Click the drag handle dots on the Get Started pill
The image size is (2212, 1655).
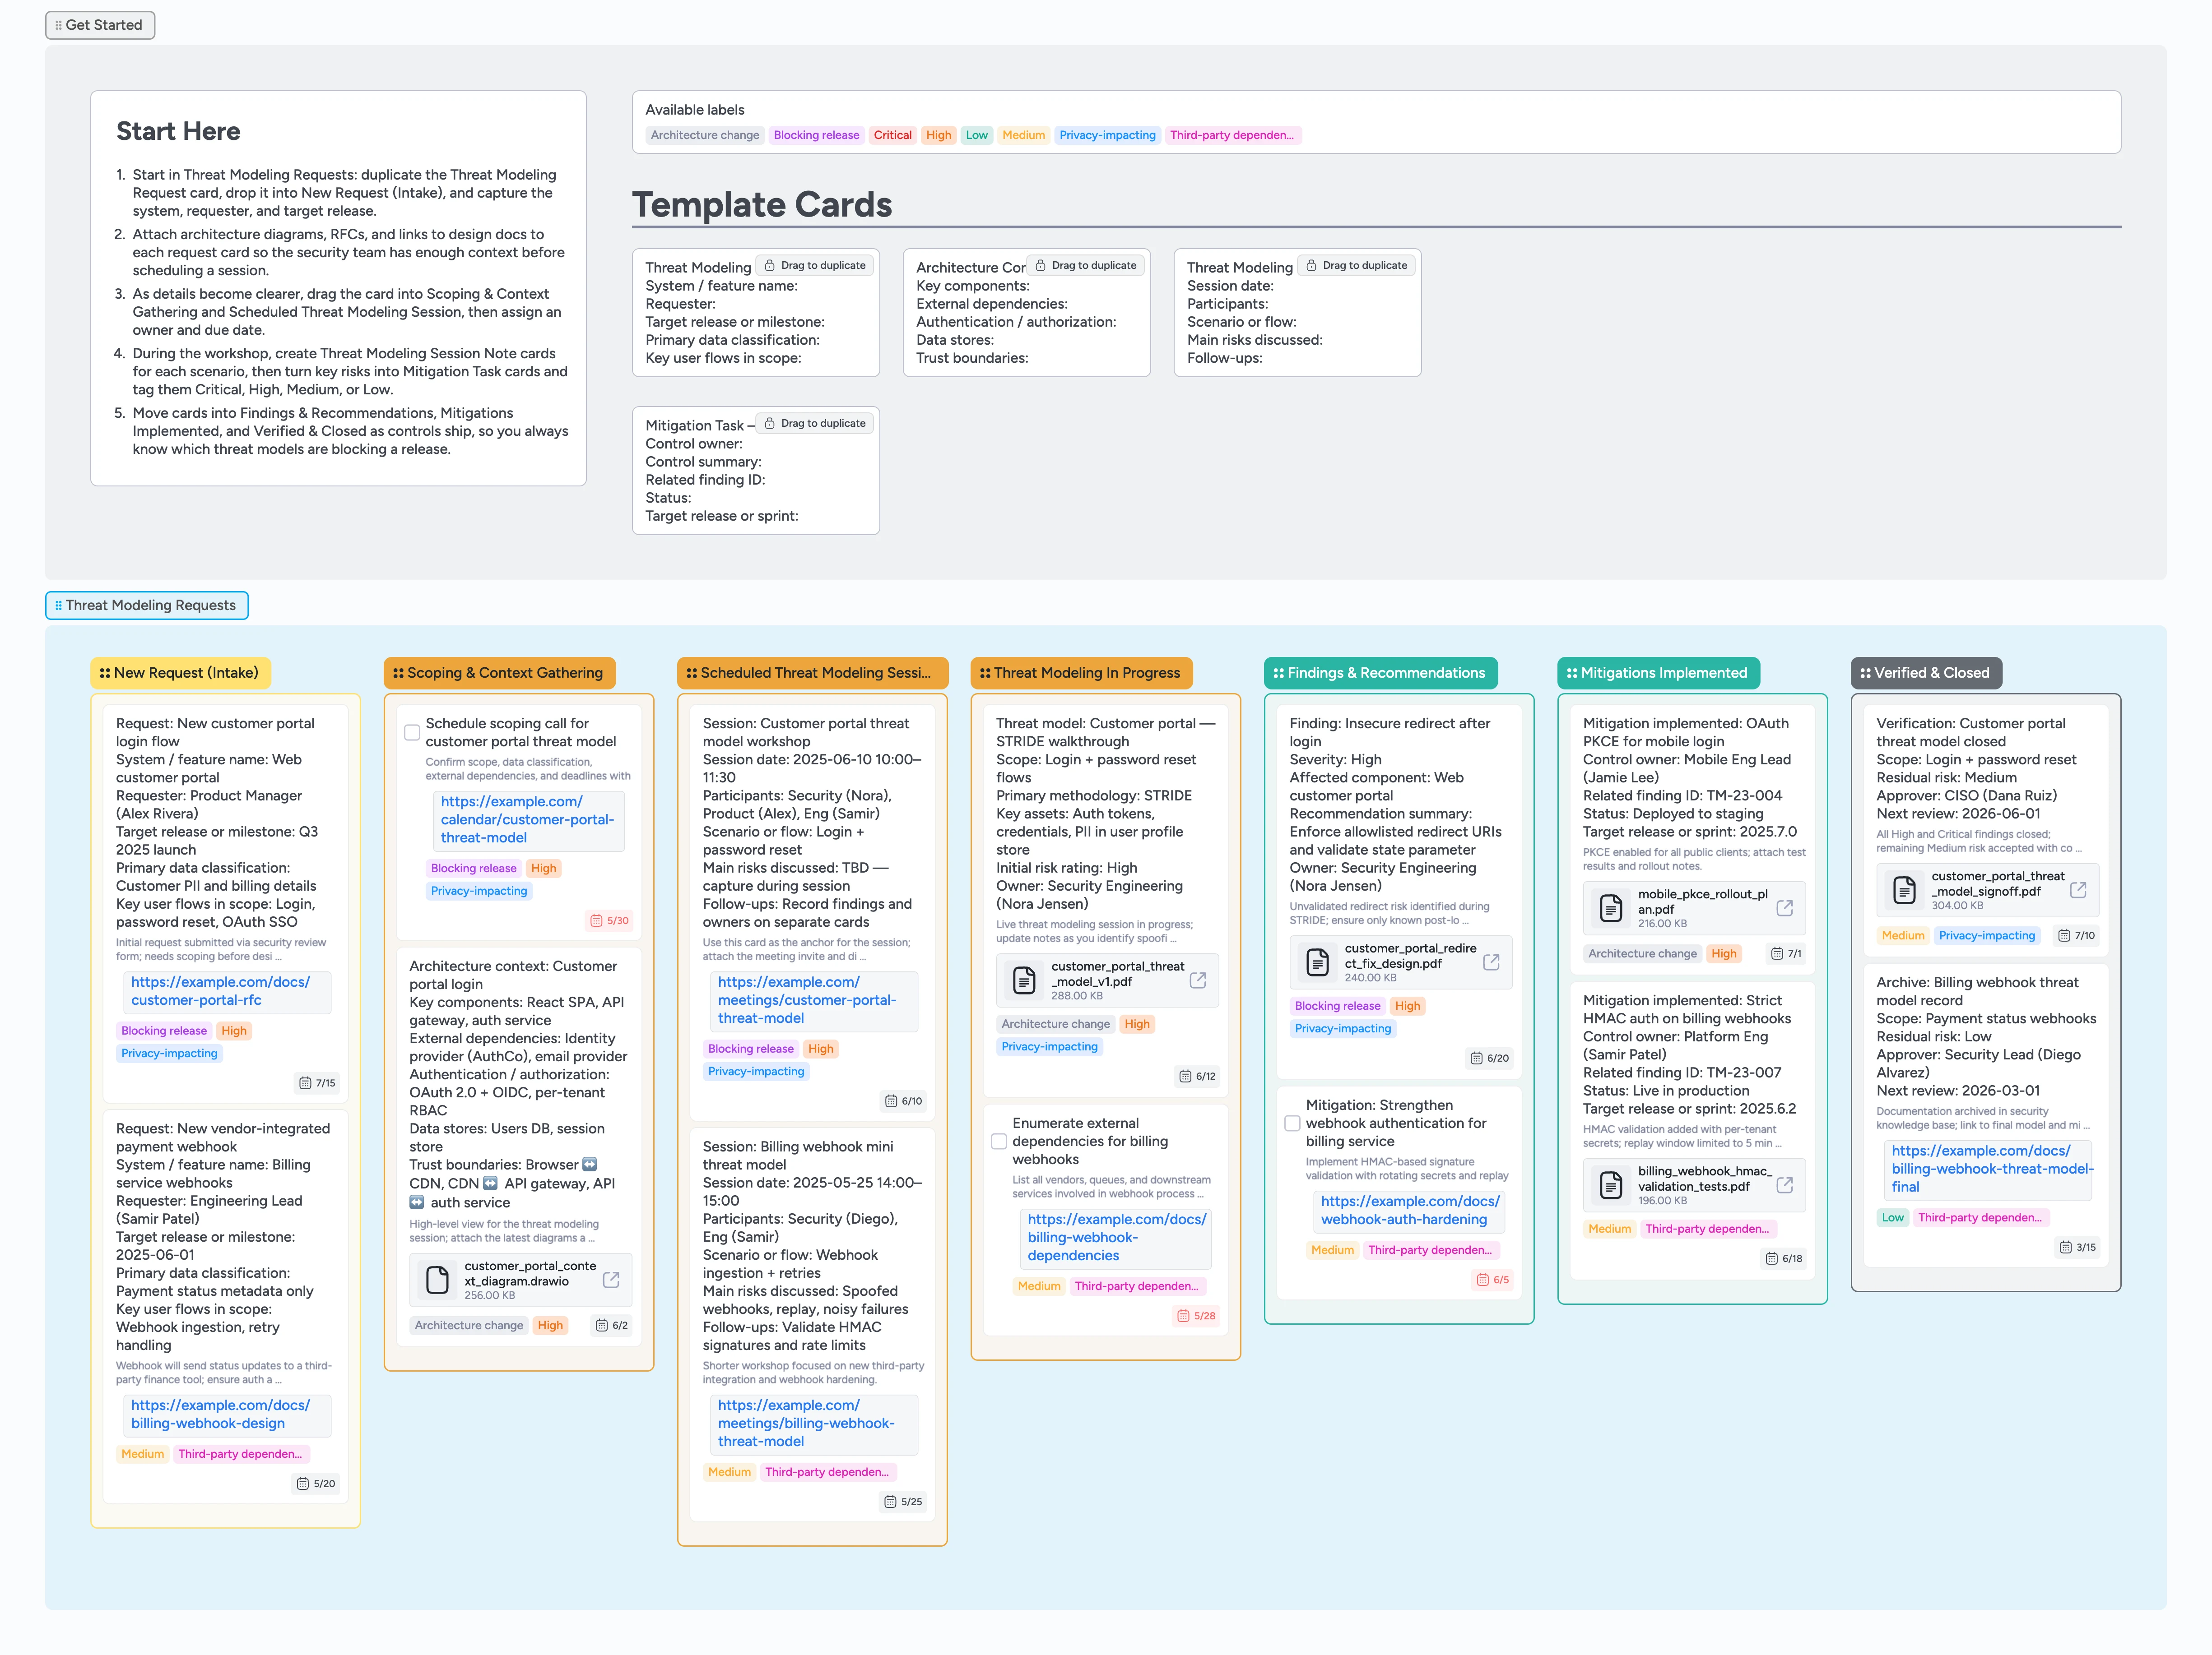pos(59,25)
